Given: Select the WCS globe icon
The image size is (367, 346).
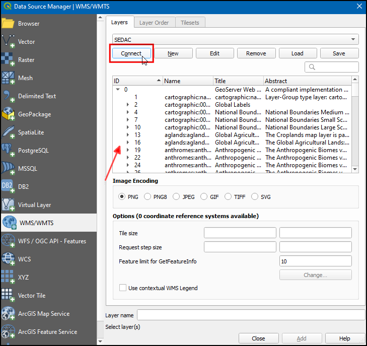Looking at the screenshot, I should pos(9,259).
